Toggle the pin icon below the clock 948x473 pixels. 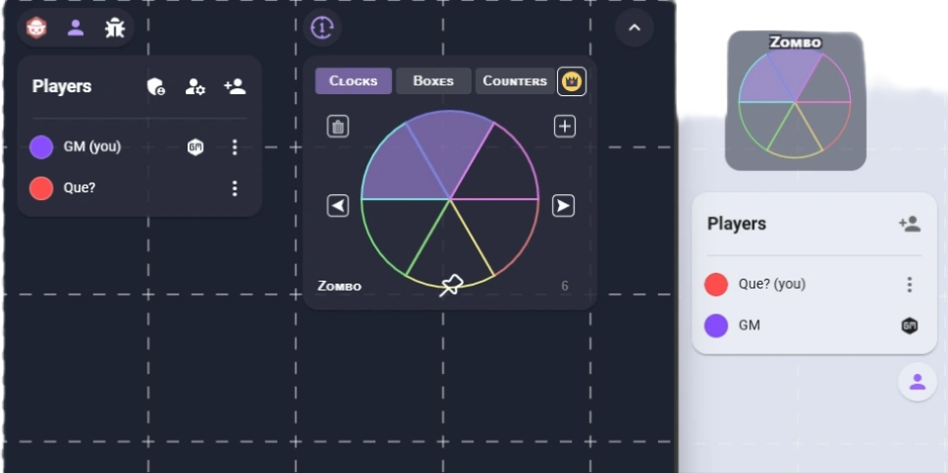(450, 286)
